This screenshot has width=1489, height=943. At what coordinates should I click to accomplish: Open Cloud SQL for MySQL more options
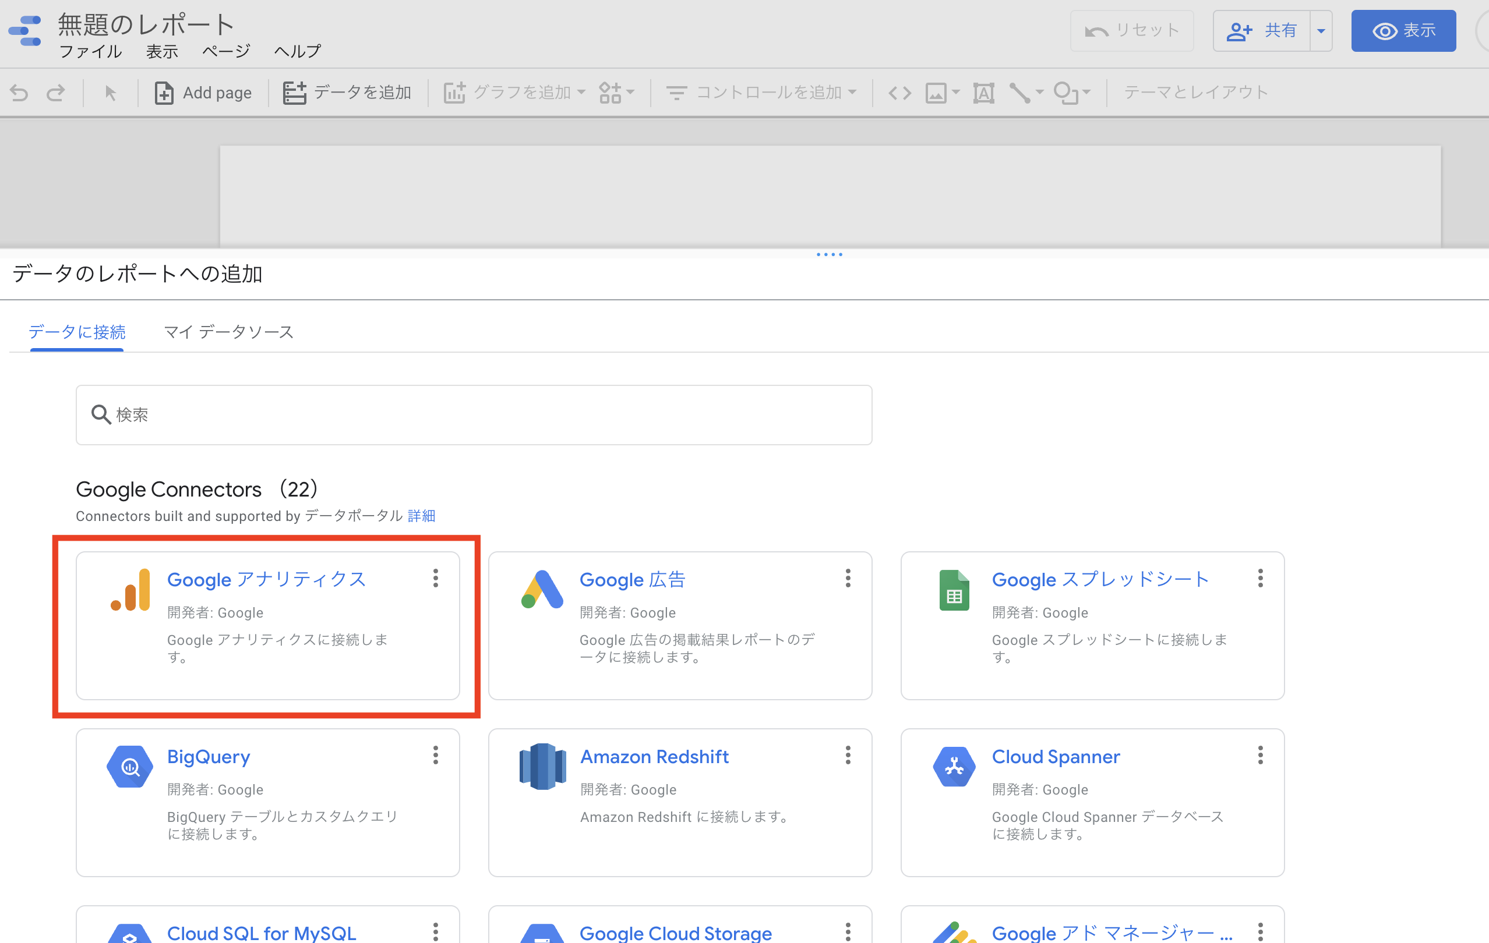436,931
